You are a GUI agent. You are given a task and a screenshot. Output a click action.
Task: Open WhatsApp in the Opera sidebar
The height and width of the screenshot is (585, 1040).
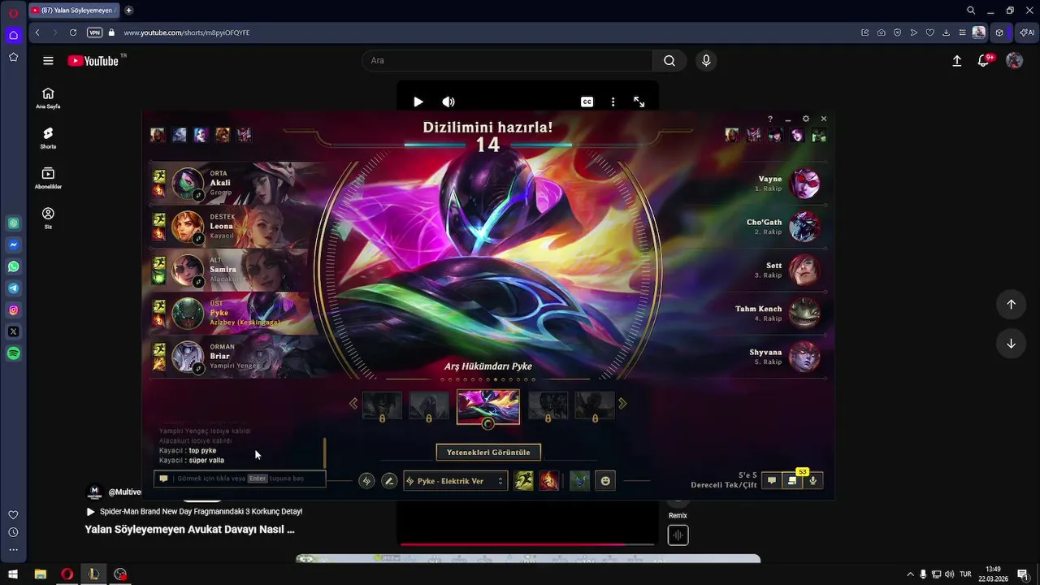14,266
